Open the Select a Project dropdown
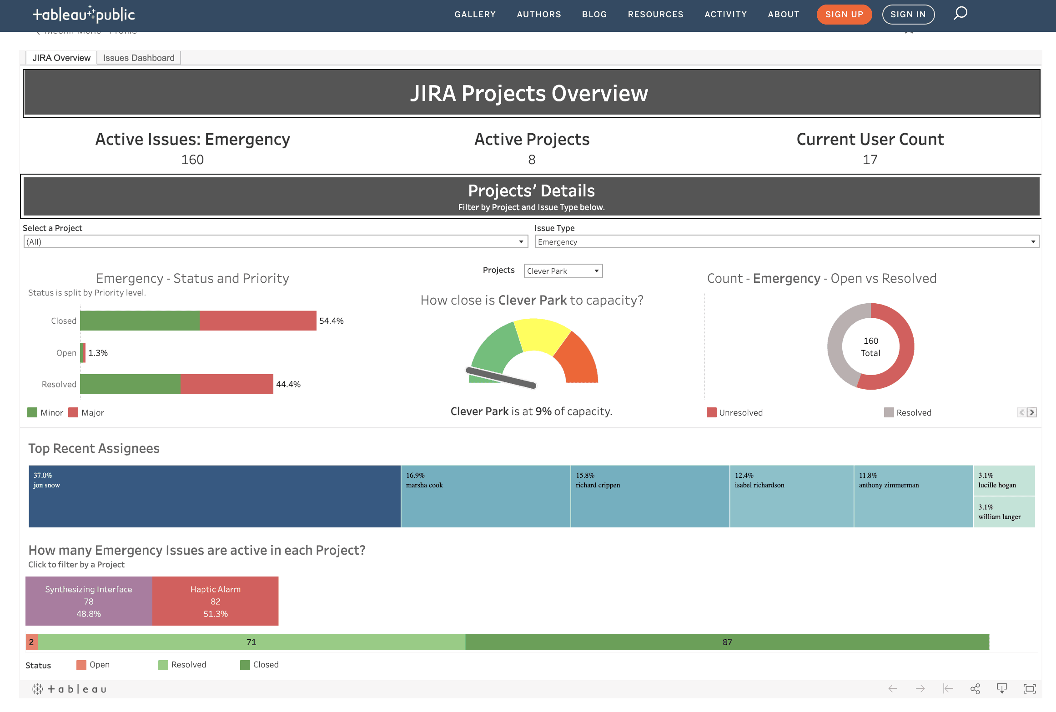 [x=521, y=241]
